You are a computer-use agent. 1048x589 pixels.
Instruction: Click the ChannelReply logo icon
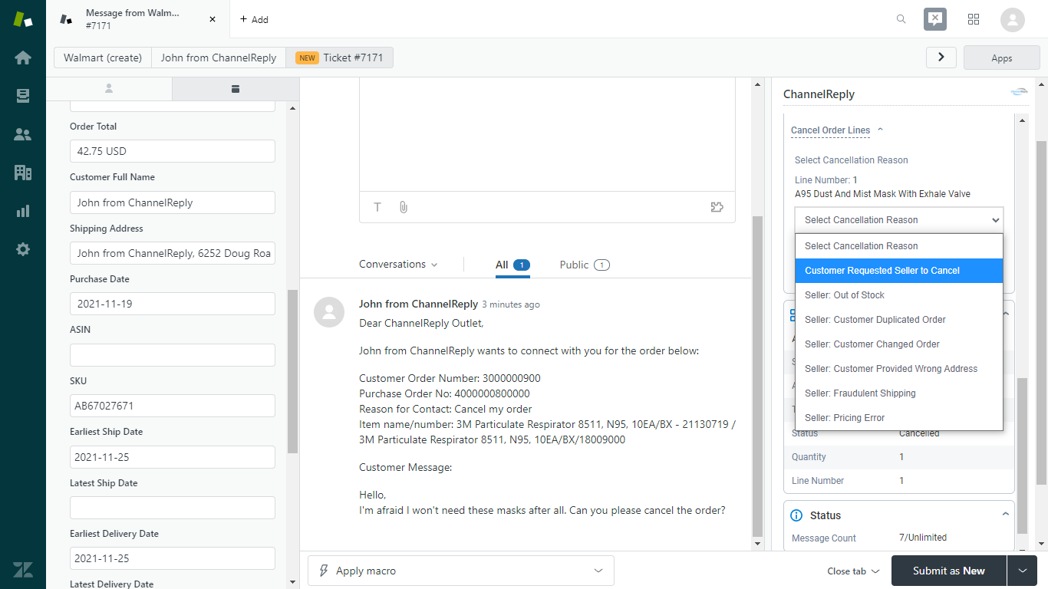pyautogui.click(x=1019, y=92)
